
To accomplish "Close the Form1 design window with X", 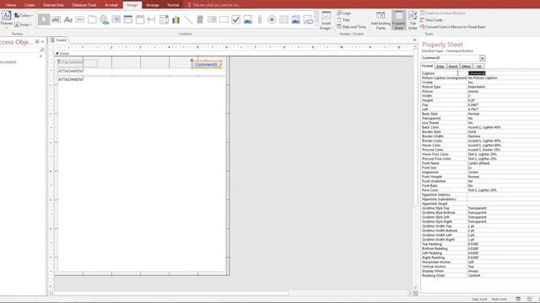I will point(414,40).
